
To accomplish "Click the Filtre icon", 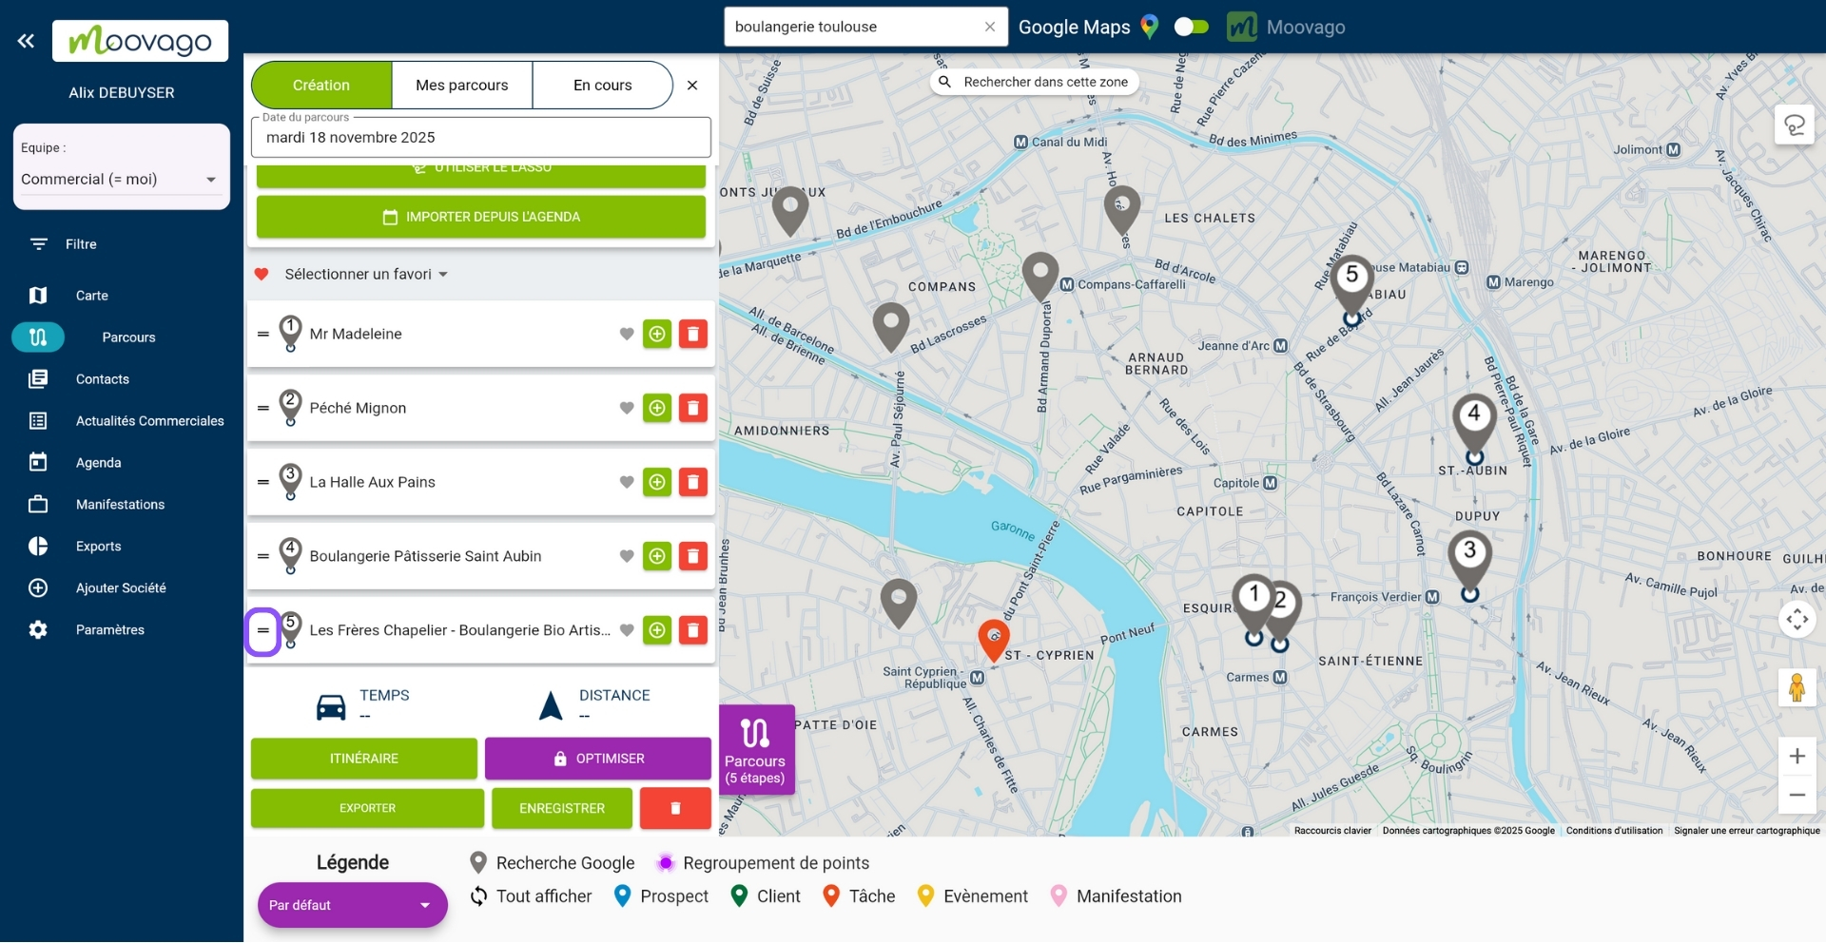I will (38, 243).
